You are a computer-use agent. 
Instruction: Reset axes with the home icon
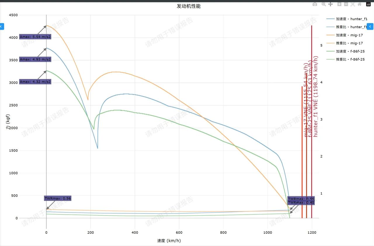[359, 4]
